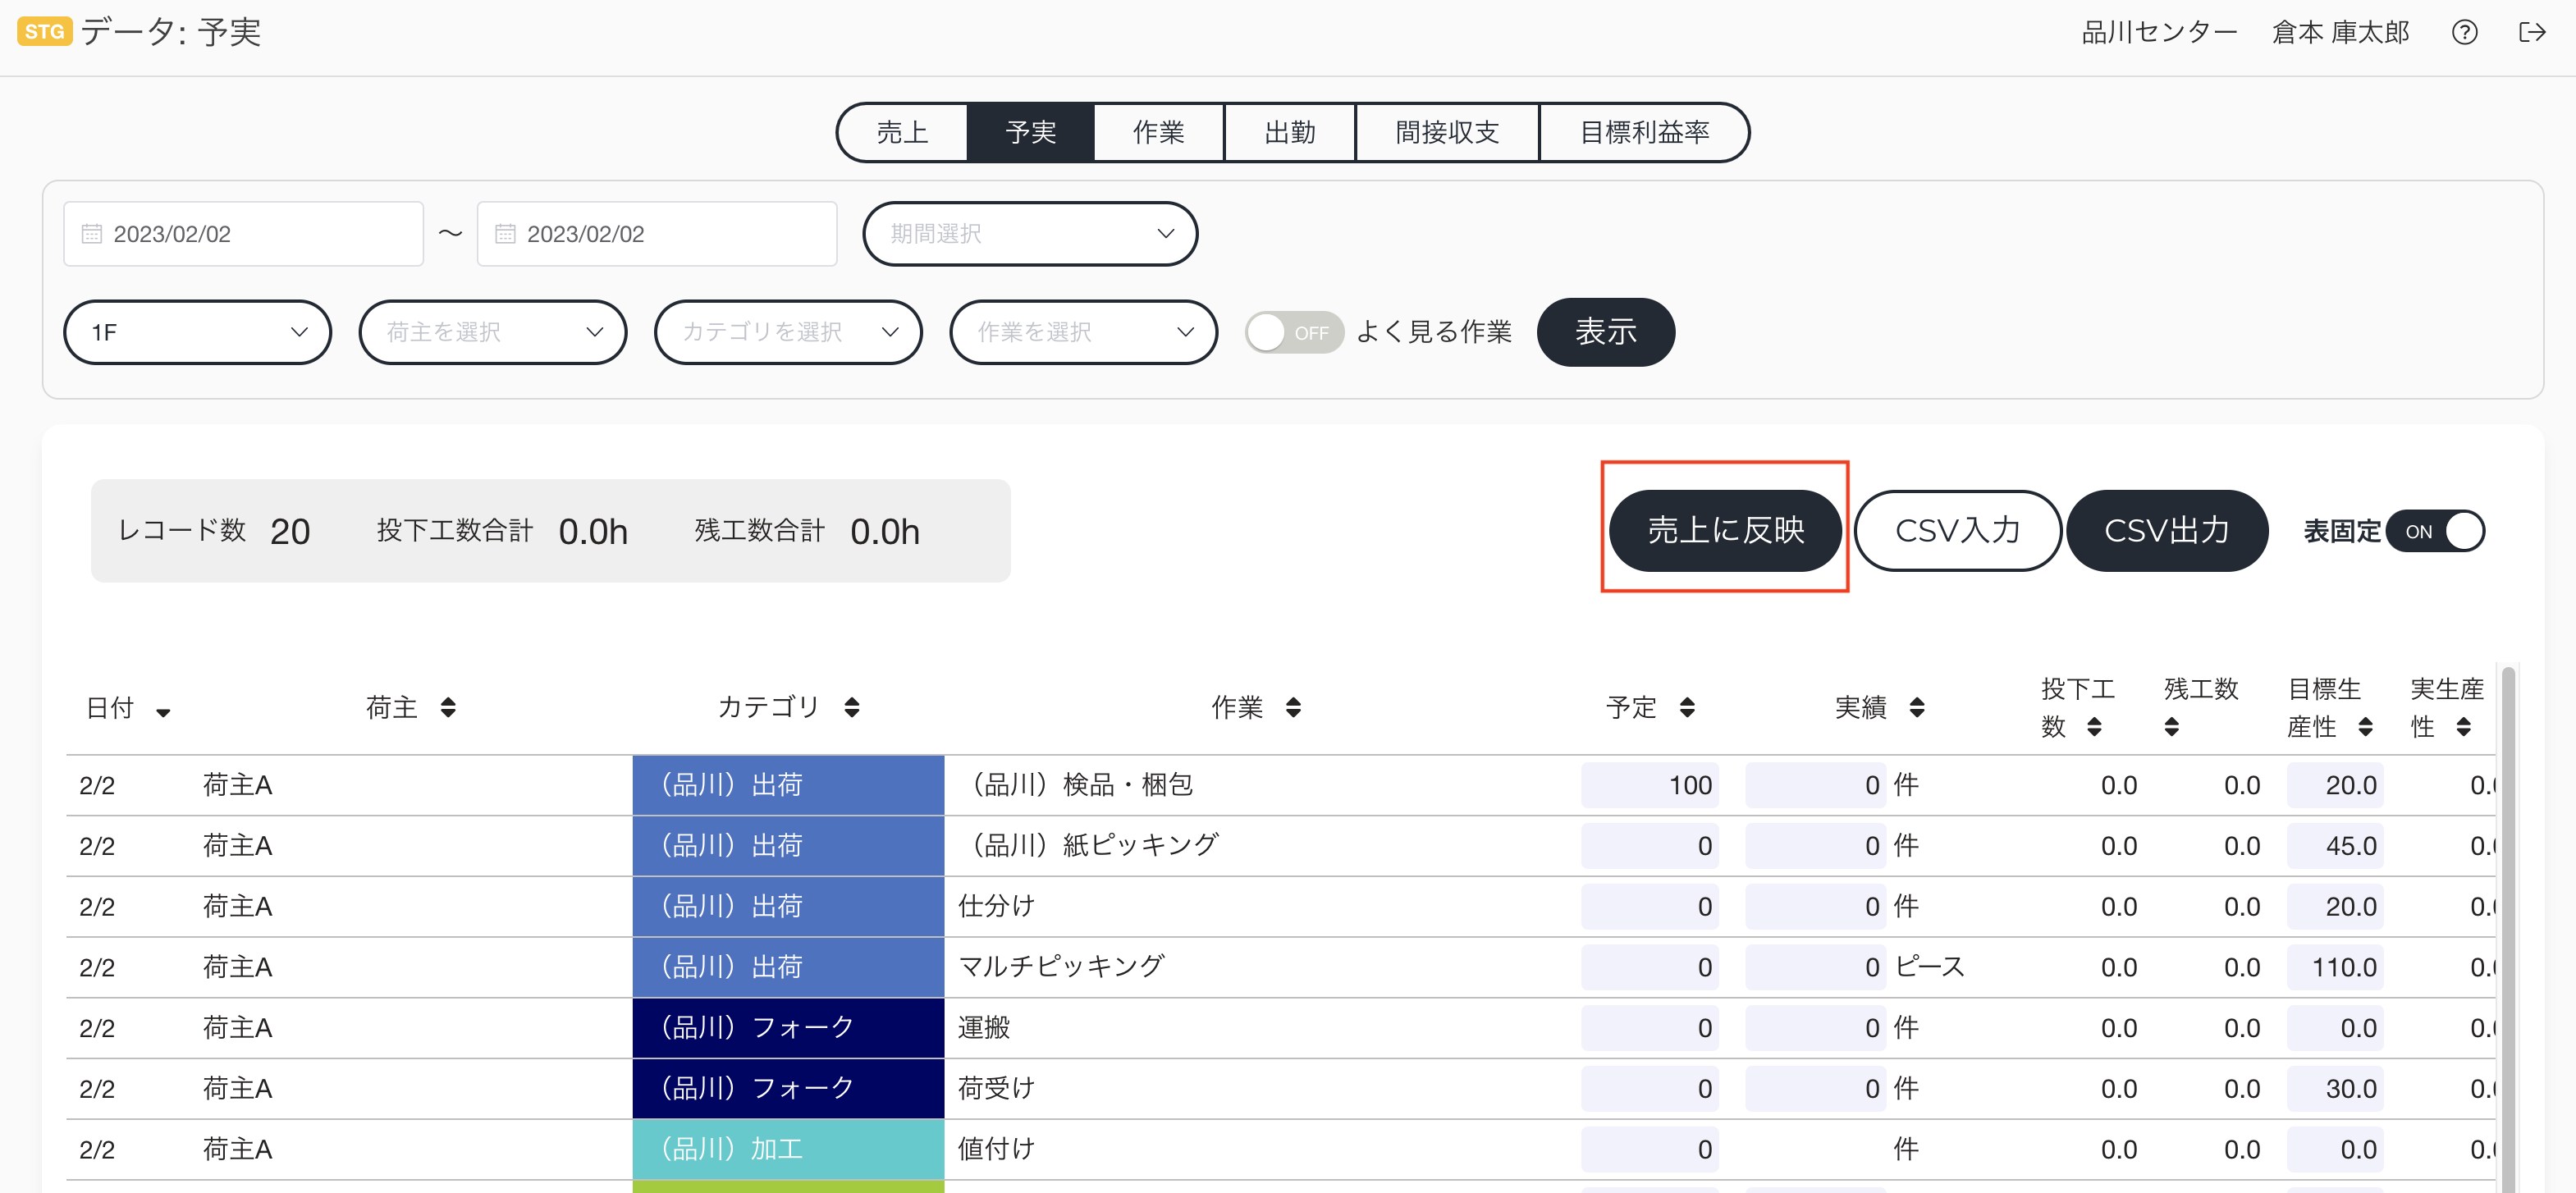The height and width of the screenshot is (1193, 2576).
Task: Sort by 実績 column arrows
Action: click(1917, 707)
